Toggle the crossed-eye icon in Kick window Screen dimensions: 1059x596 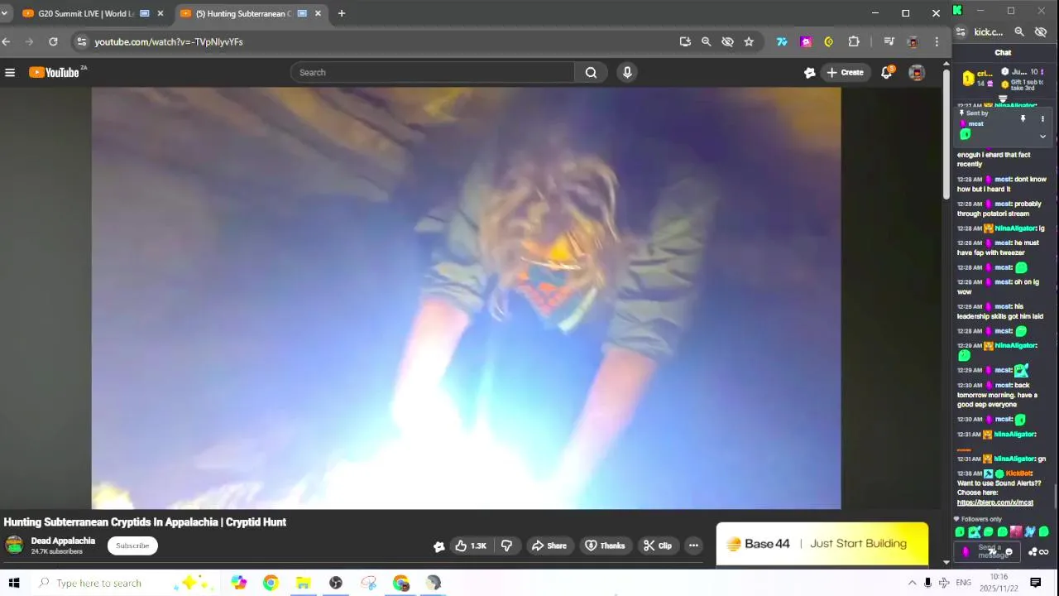coord(1041,31)
